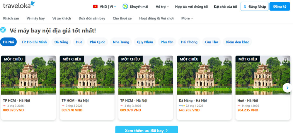The width and height of the screenshot is (293, 133).
Task: Open Vé máy bay in navigation
Action: (x=36, y=18)
